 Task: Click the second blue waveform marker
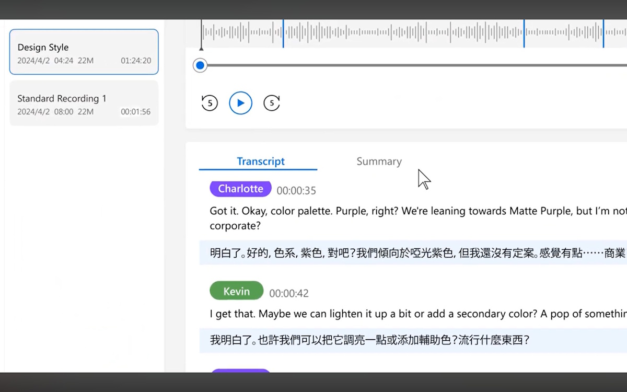click(x=524, y=33)
